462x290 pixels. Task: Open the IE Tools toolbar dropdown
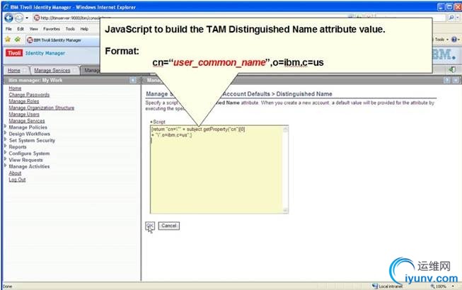click(x=441, y=40)
